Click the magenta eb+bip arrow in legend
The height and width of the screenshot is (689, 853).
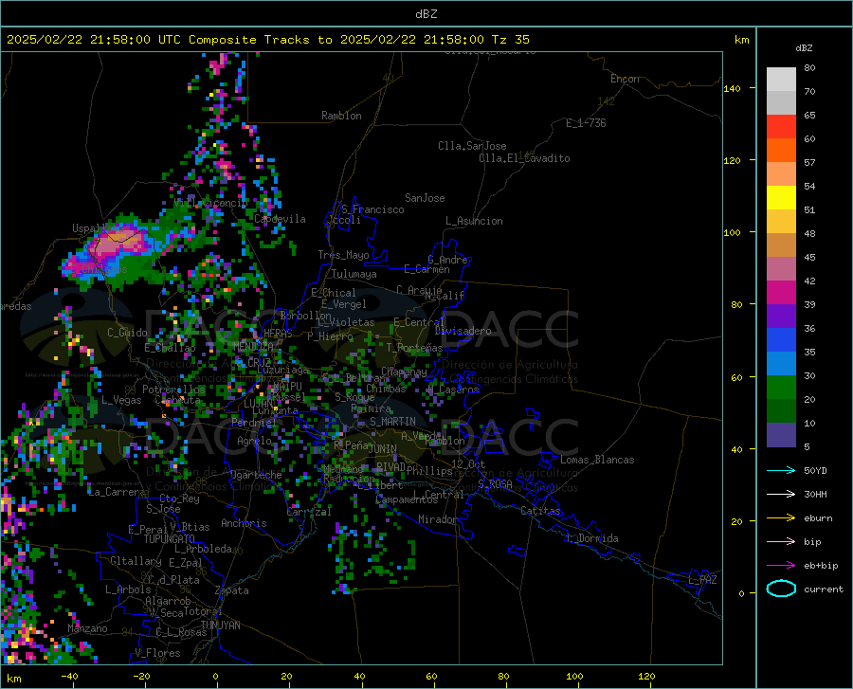point(781,566)
